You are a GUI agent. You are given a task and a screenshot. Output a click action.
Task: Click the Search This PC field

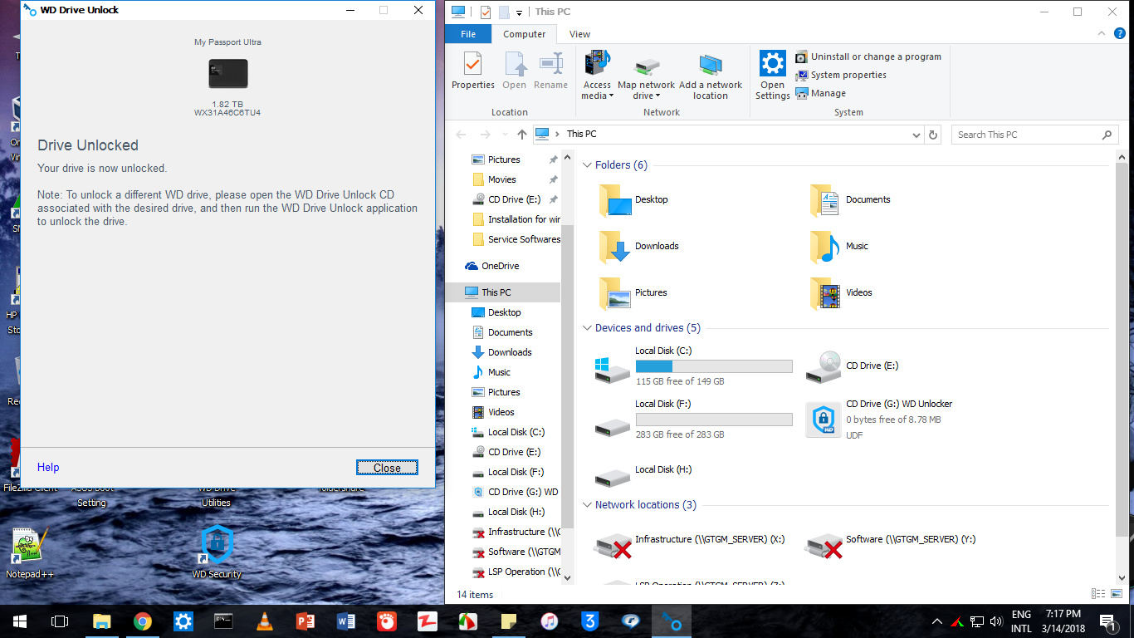click(1034, 135)
